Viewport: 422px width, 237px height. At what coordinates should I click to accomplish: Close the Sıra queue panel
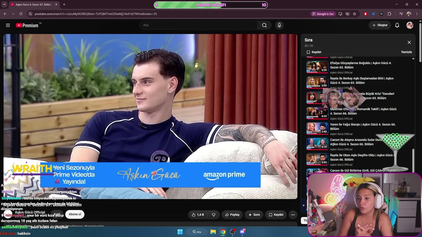409,42
